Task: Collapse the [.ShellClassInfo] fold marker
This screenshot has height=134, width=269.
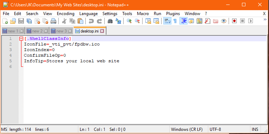Action: click(x=21, y=39)
